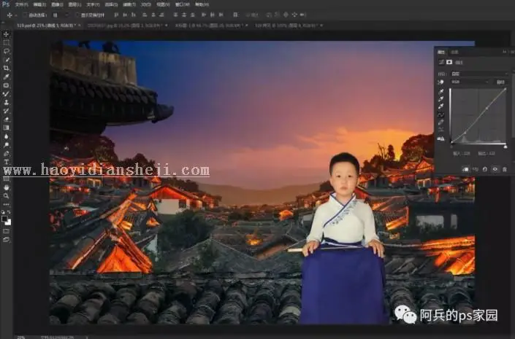Delete the adjustment layer via trash icon
The height and width of the screenshot is (339, 515).
point(505,169)
